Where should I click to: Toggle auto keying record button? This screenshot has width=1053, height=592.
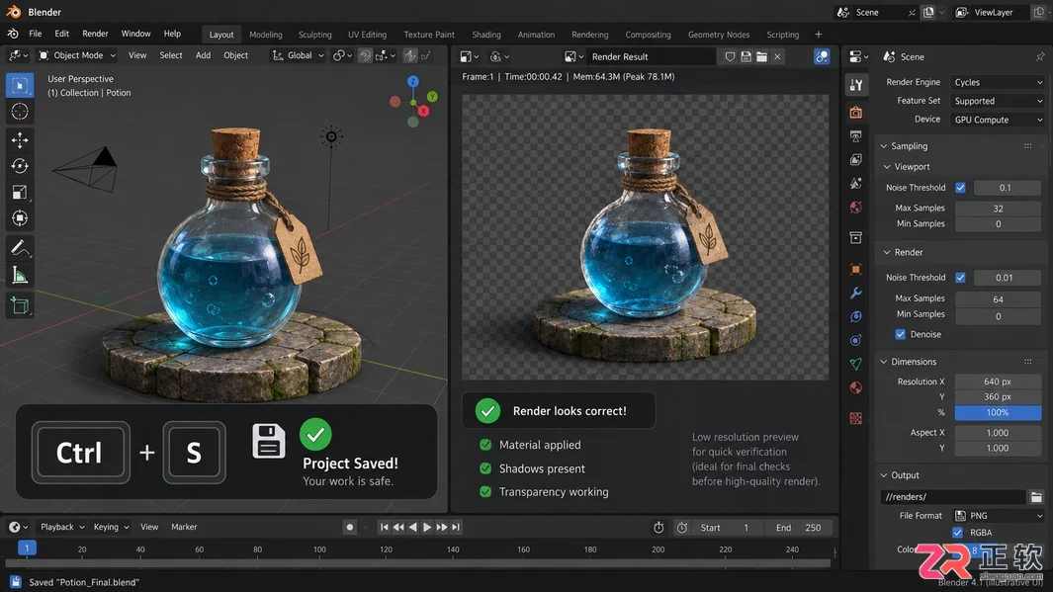click(x=350, y=528)
